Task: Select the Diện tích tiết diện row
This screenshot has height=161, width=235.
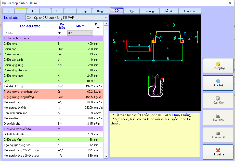Action: (53, 134)
